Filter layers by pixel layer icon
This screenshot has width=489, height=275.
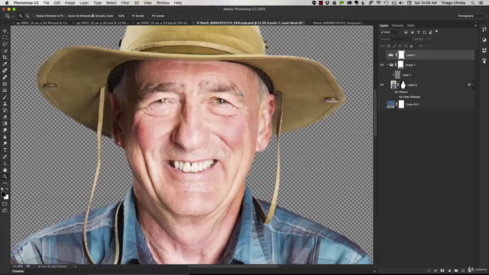[406, 32]
